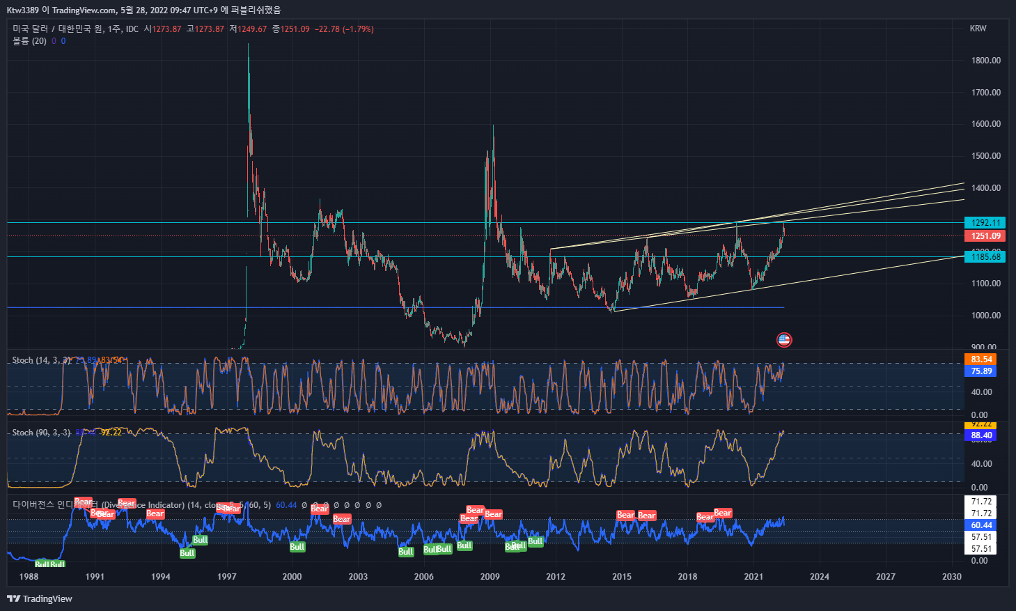This screenshot has width=1016, height=611.
Task: Click the header text Ktw3389 publisher line
Action: pos(144,10)
